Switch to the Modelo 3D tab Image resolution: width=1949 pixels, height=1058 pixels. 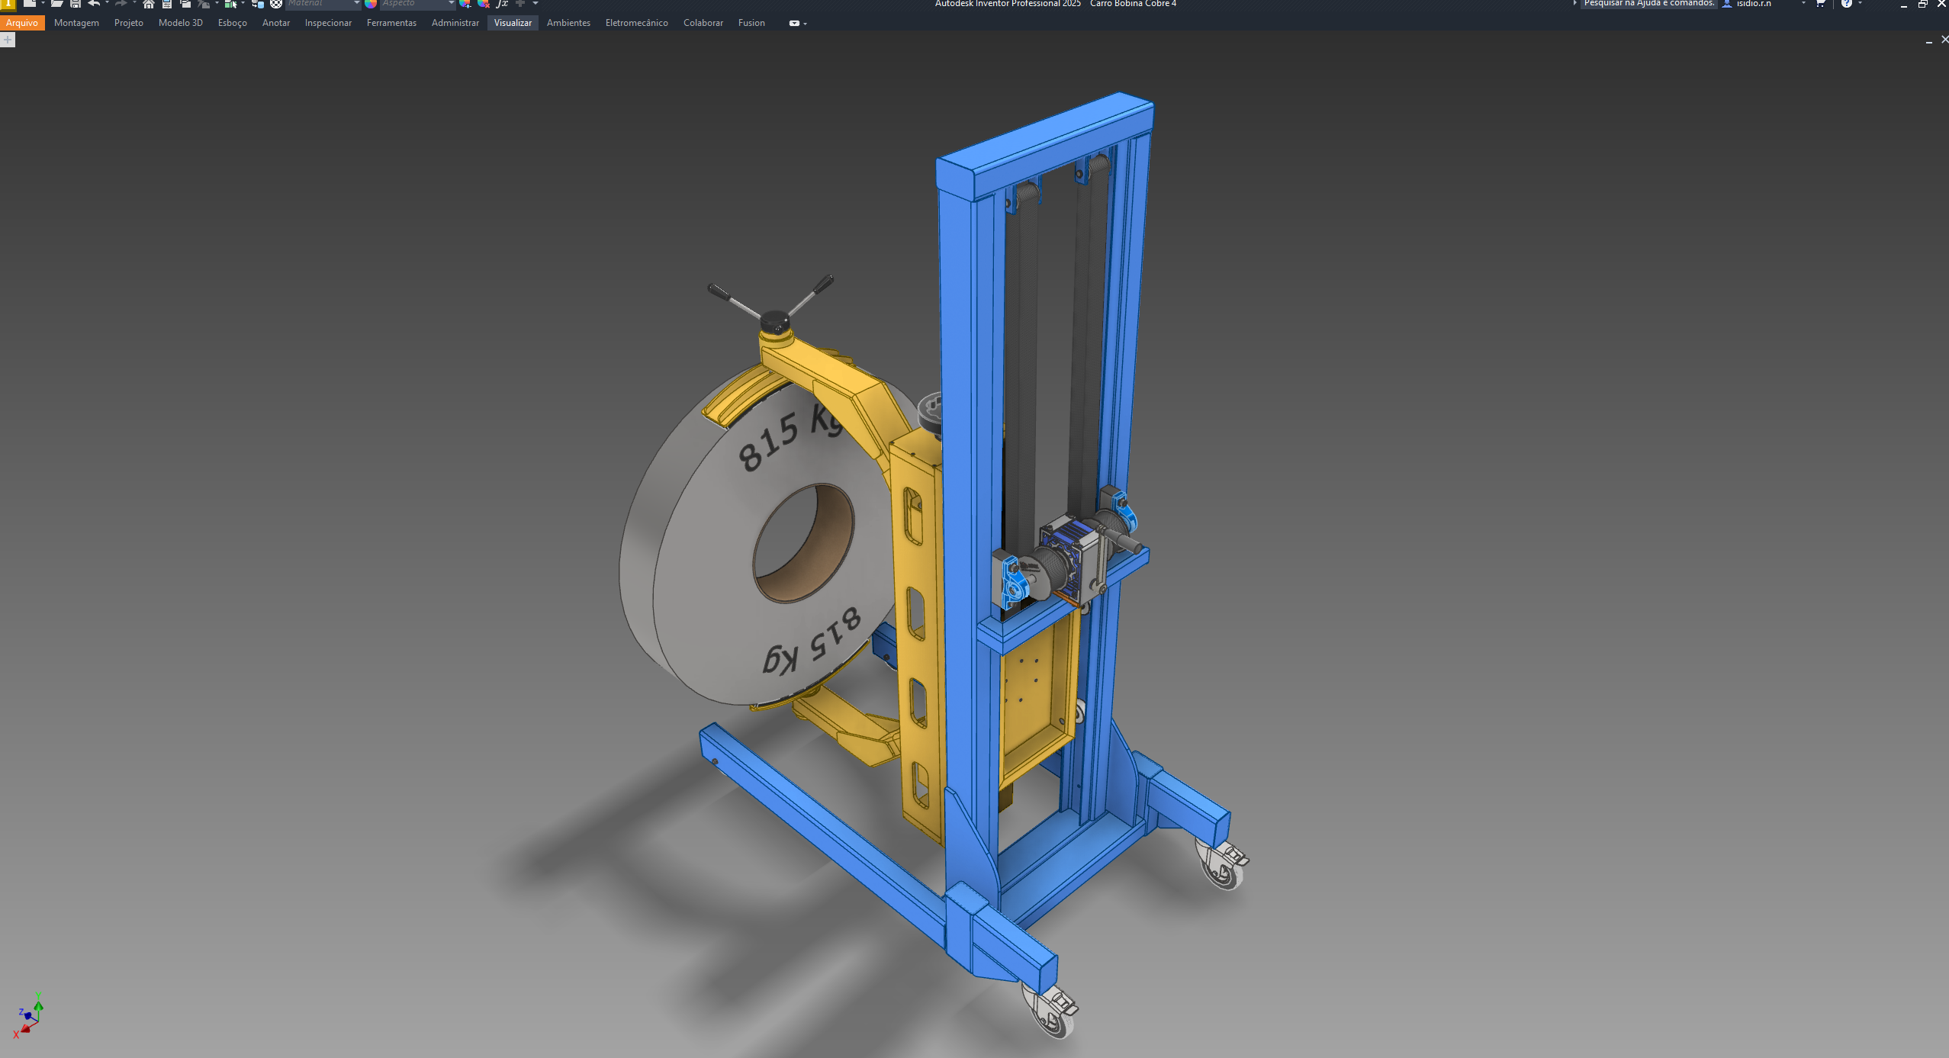pyautogui.click(x=181, y=23)
